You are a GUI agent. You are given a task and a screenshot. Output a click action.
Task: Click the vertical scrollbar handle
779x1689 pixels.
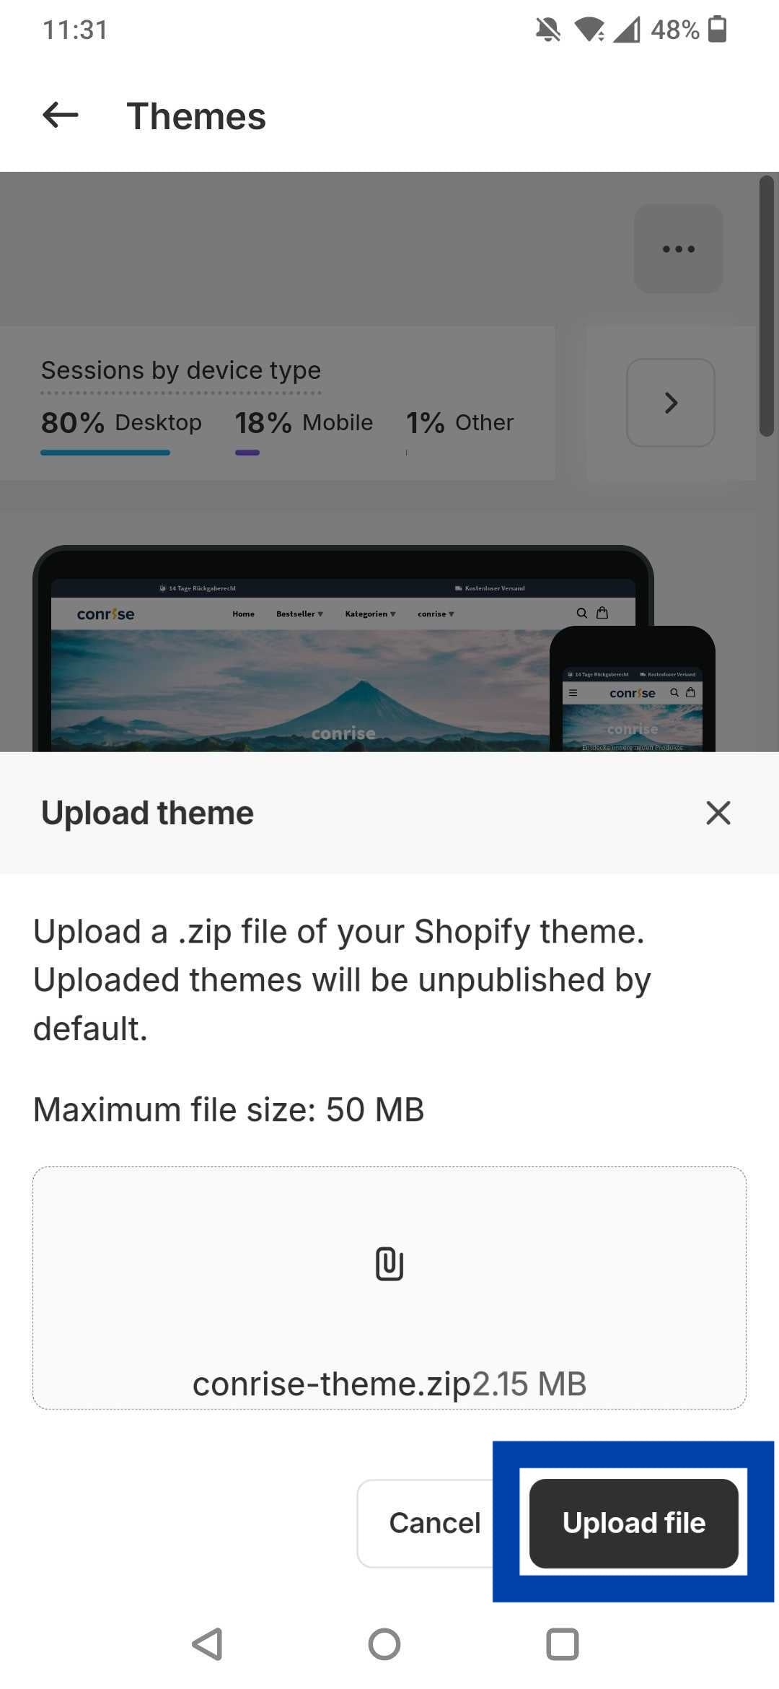(767, 305)
